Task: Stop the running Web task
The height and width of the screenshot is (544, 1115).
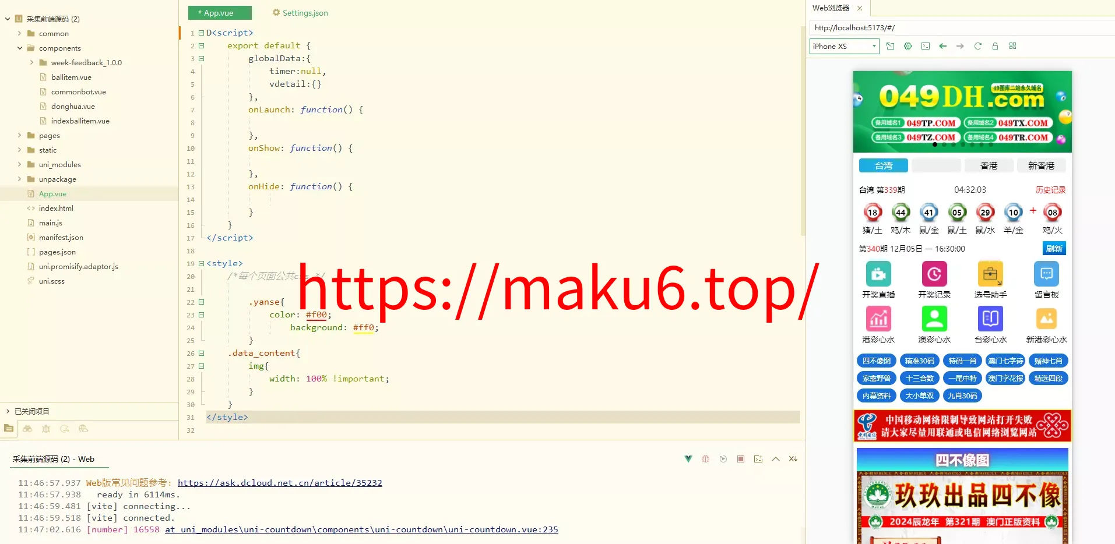Action: coord(741,459)
